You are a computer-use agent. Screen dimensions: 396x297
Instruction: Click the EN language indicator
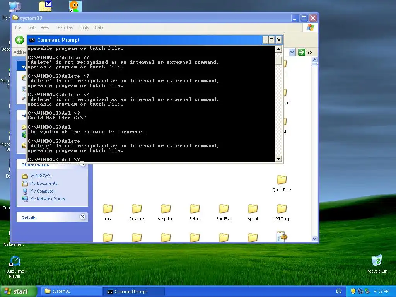coord(339,292)
